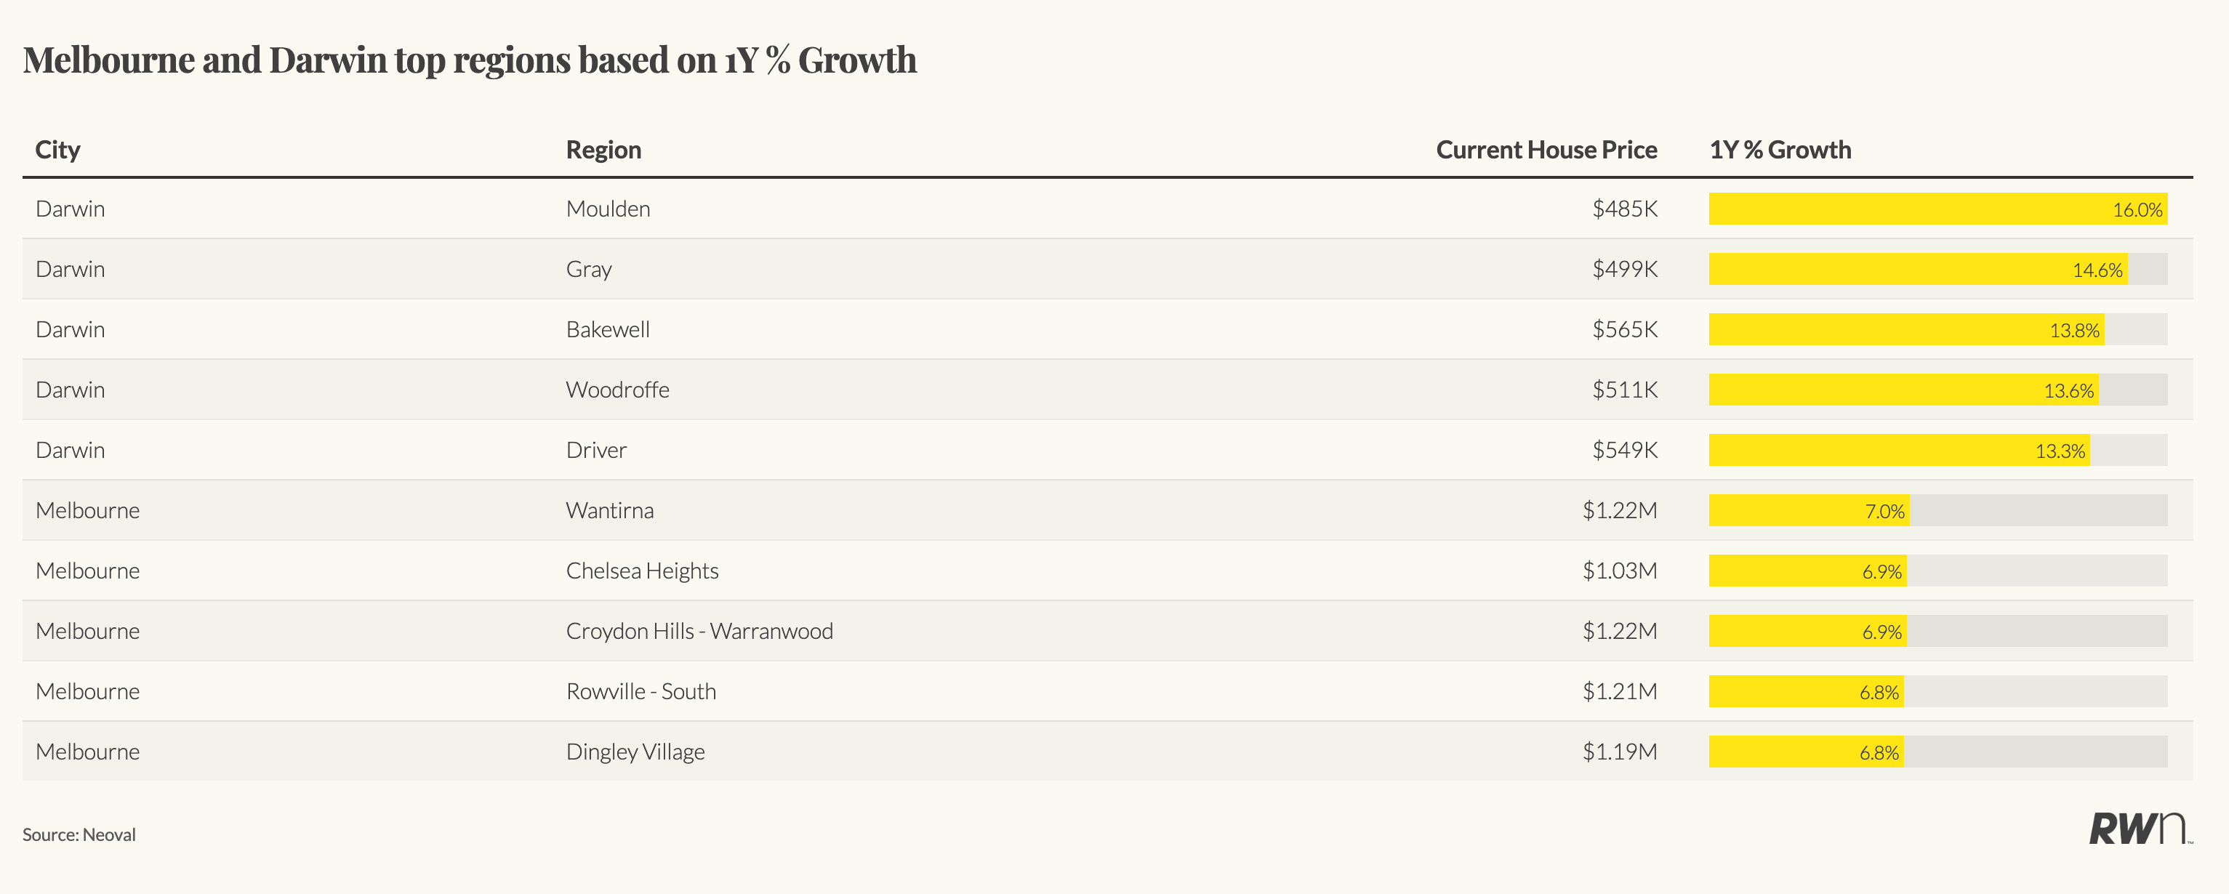Click Dingley Village's 6.8% growth bar

(1805, 752)
